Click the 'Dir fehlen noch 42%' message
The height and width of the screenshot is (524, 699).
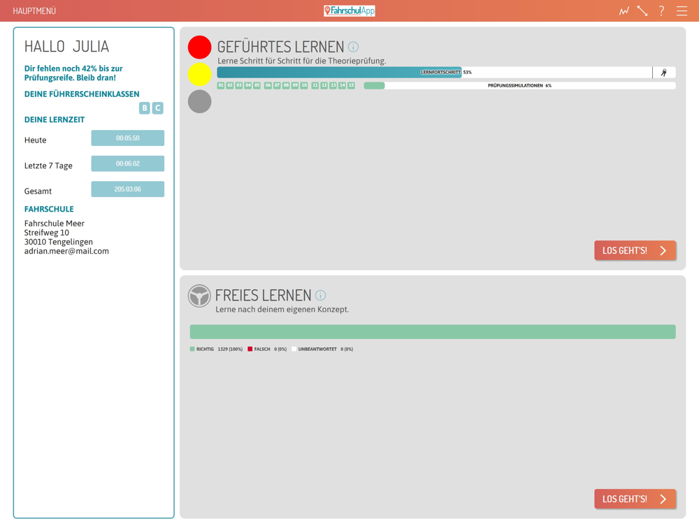tap(73, 73)
